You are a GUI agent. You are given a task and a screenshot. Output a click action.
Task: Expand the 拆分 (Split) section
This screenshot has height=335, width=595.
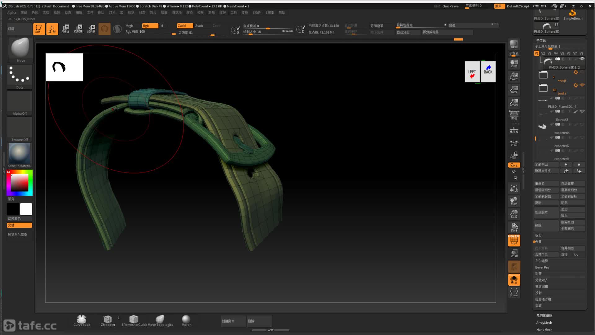point(538,235)
